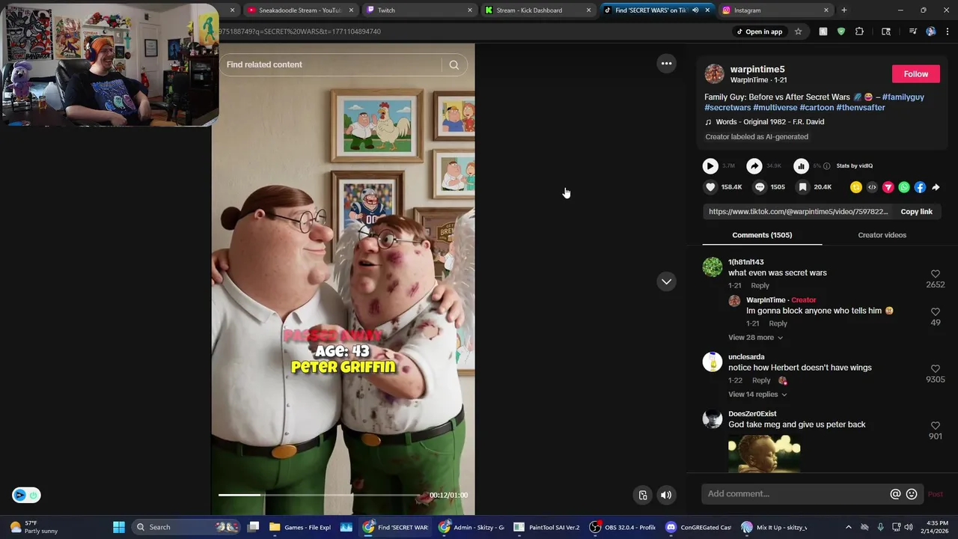
Task: Click the vidIQ shares arrow icon
Action: (754, 166)
